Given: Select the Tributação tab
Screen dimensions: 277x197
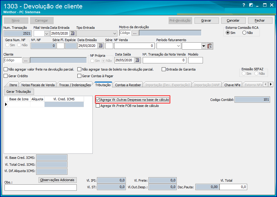Looking at the screenshot, I should 103,85.
